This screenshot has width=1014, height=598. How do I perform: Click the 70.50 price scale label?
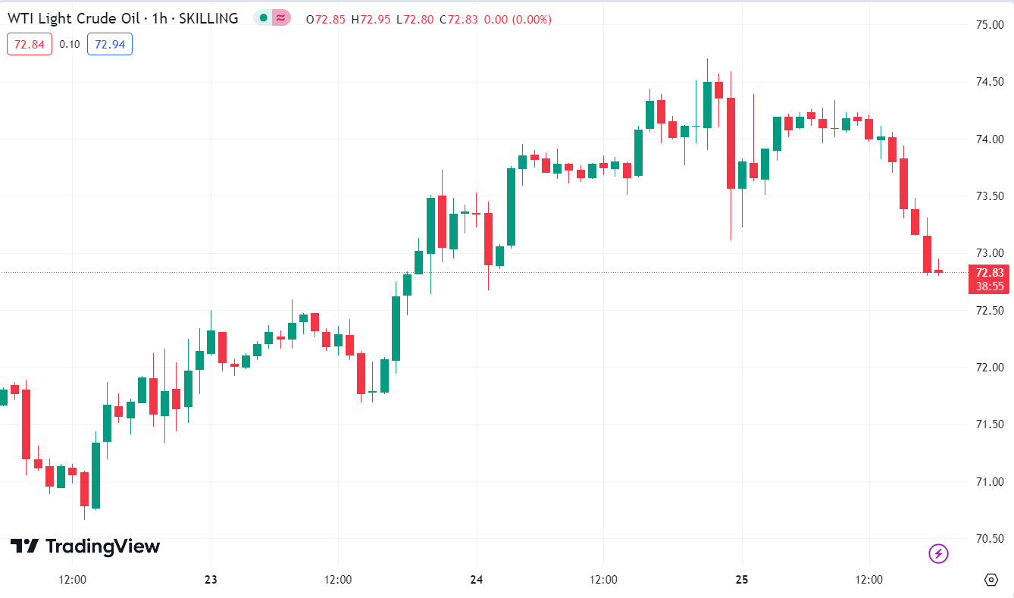click(x=991, y=539)
